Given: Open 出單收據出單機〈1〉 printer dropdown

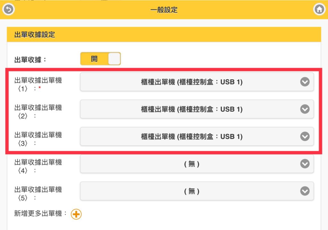Looking at the screenshot, I should click(x=197, y=82).
